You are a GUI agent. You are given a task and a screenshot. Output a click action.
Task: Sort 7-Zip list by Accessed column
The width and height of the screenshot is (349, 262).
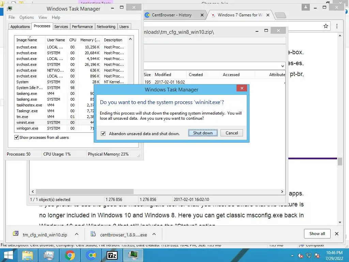pyautogui.click(x=237, y=75)
